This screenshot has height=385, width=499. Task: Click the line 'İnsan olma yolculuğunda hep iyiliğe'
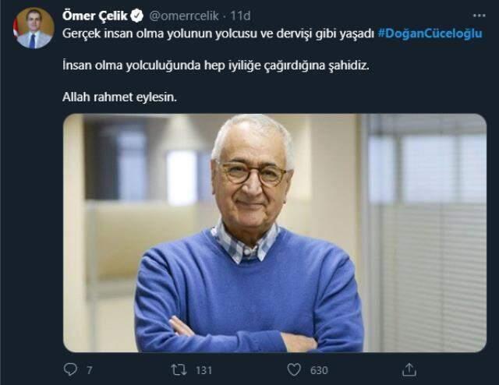[216, 65]
